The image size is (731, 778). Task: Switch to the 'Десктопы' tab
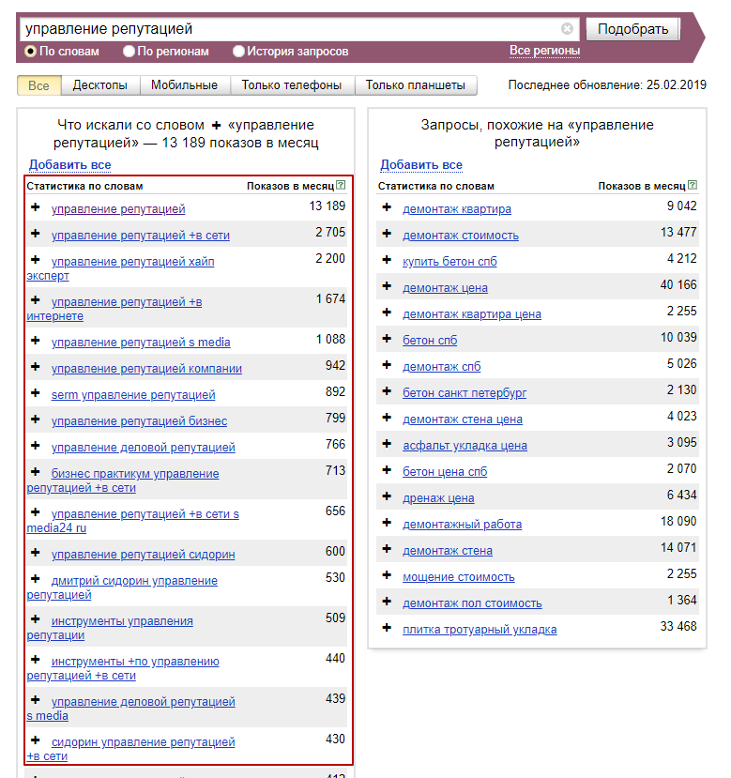(100, 85)
